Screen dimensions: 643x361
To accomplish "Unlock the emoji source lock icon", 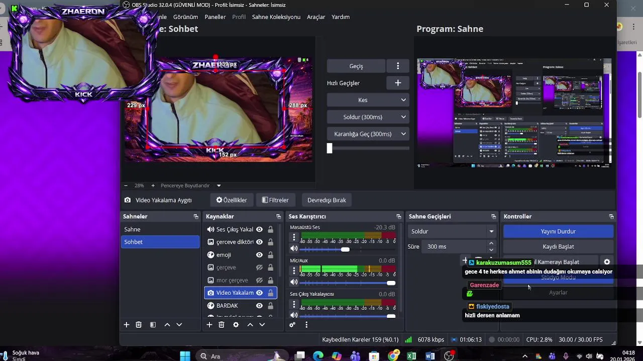I will pyautogui.click(x=270, y=255).
